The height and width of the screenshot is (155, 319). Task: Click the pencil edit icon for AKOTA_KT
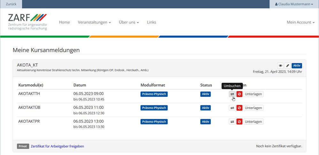pos(287,66)
